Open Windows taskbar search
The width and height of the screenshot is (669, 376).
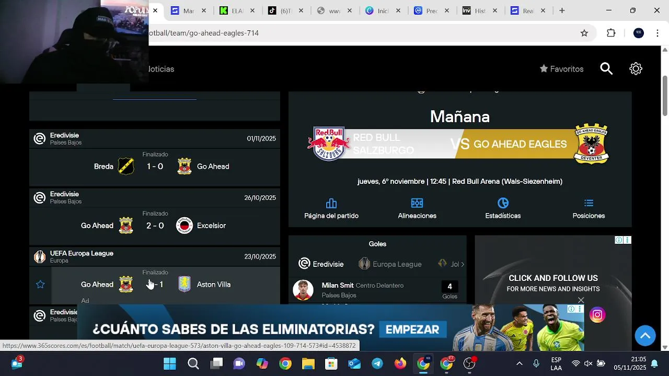(193, 363)
